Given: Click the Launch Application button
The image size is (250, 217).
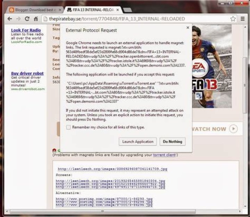Looking at the screenshot, I should click(138, 142).
